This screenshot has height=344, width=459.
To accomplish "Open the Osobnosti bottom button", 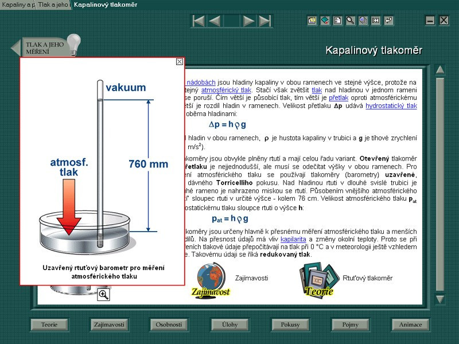I will (x=169, y=325).
